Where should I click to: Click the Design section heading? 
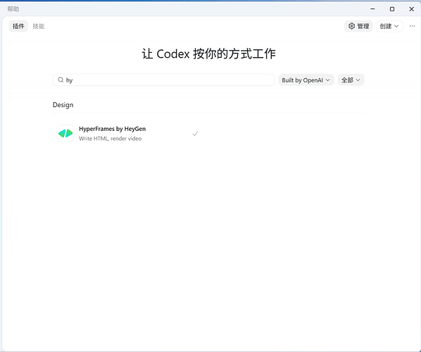pos(63,105)
